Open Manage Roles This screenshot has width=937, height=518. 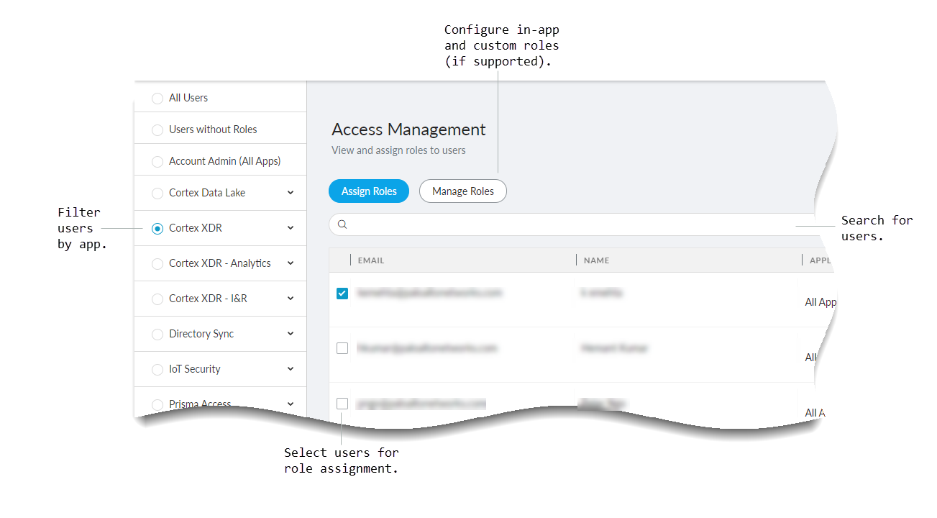tap(463, 191)
